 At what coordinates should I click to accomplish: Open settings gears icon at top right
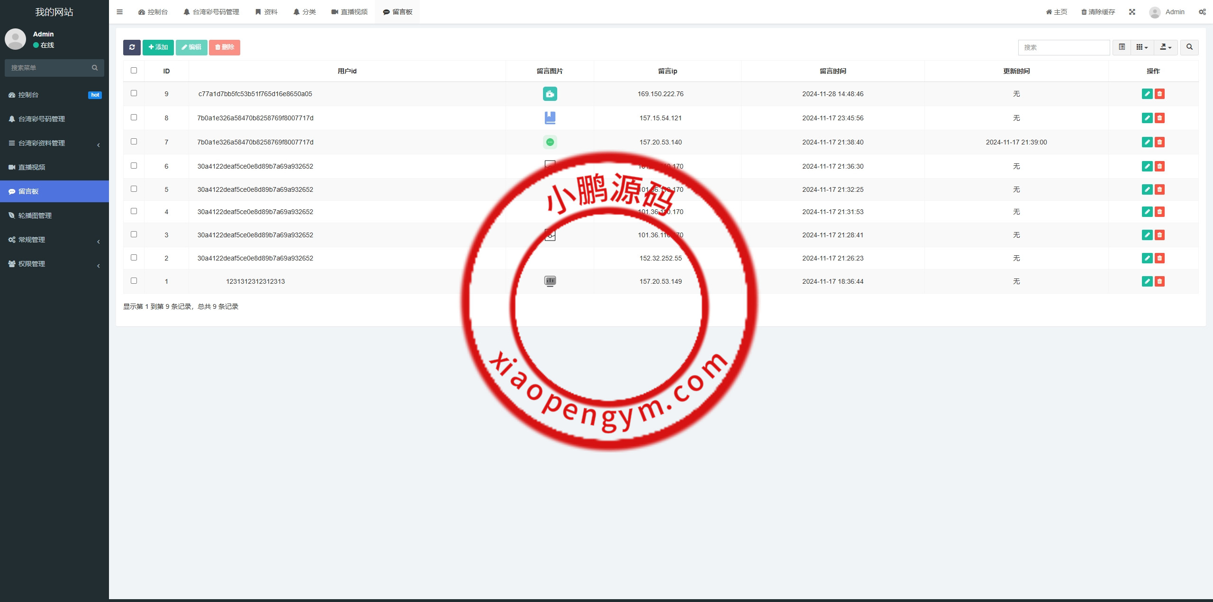[1202, 12]
